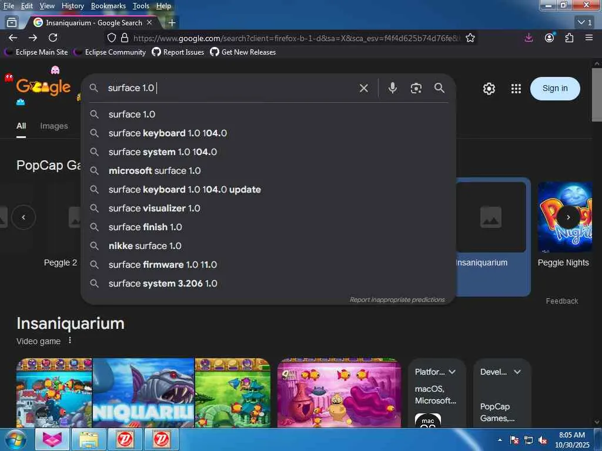Choose suggestion surface finish 1.0
Screen dimensions: 602x451
click(x=268, y=227)
